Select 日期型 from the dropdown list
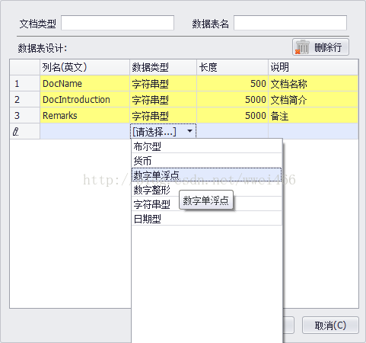This screenshot has width=366, height=343. [x=207, y=219]
